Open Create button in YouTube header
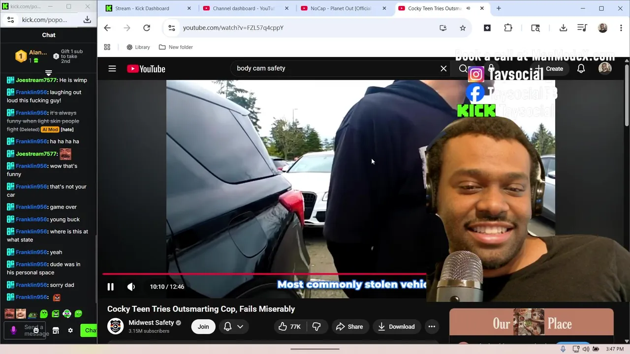This screenshot has height=354, width=630. pos(549,69)
